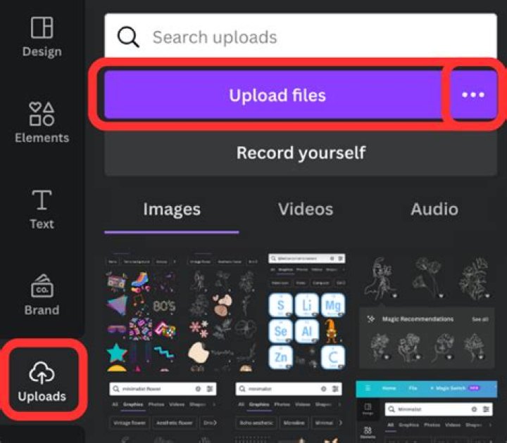The image size is (507, 443).
Task: Switch to the Videos tab
Action: (305, 209)
